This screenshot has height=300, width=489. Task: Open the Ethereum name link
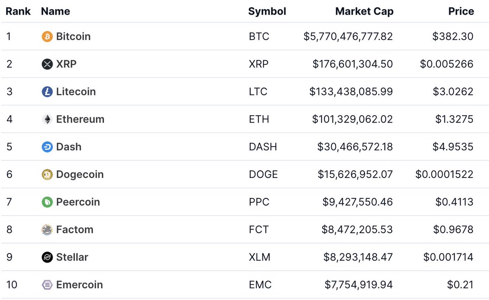[x=80, y=120]
